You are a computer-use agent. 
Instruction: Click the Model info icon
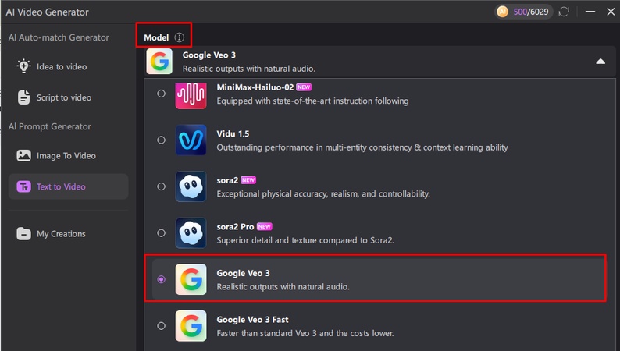pyautogui.click(x=180, y=37)
